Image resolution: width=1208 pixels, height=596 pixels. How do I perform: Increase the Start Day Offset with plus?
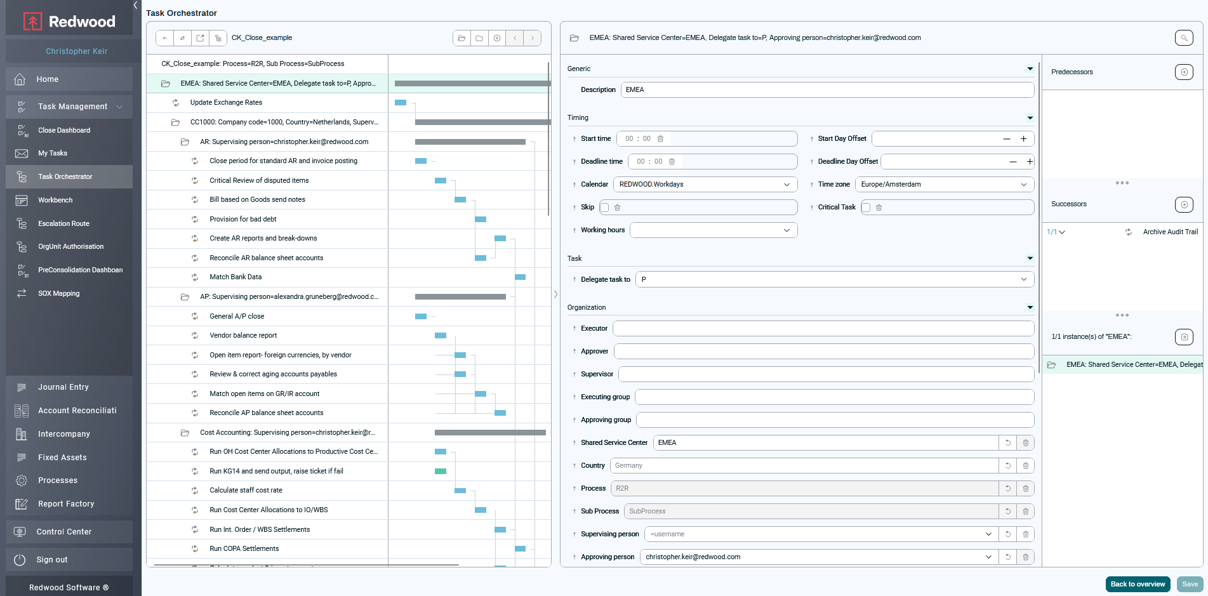pyautogui.click(x=1023, y=139)
